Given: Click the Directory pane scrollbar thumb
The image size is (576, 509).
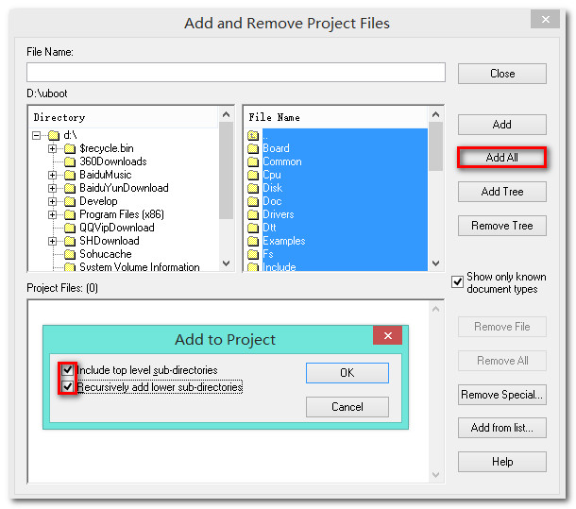Looking at the screenshot, I should (x=227, y=171).
